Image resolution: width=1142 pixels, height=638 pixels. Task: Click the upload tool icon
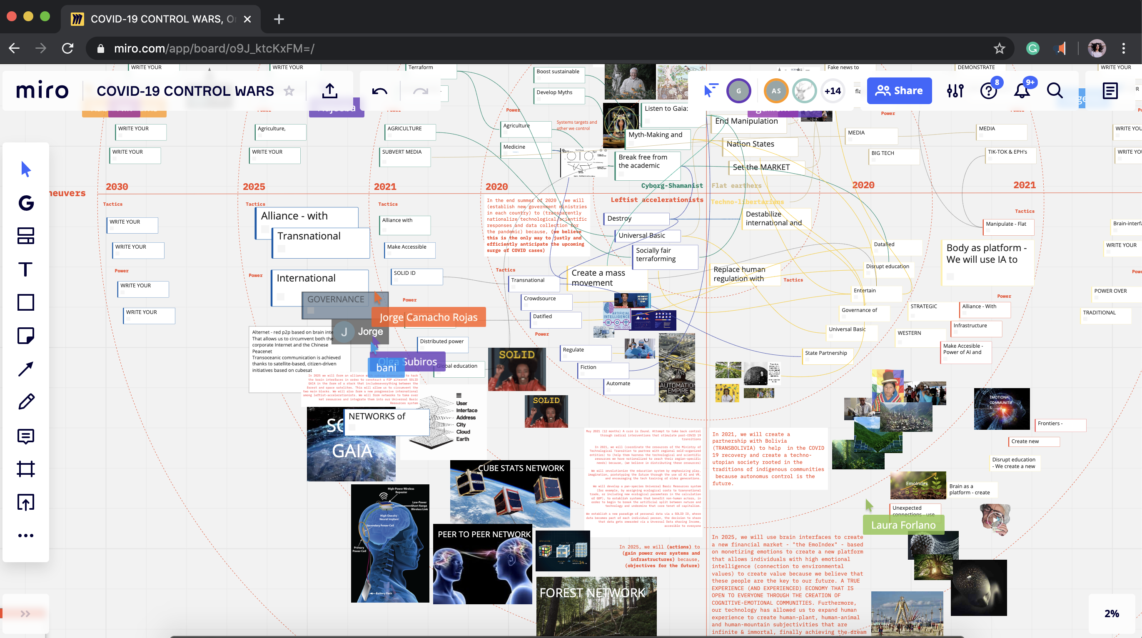point(26,502)
